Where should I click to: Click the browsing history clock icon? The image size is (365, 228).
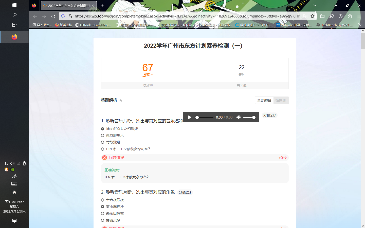pos(340,16)
